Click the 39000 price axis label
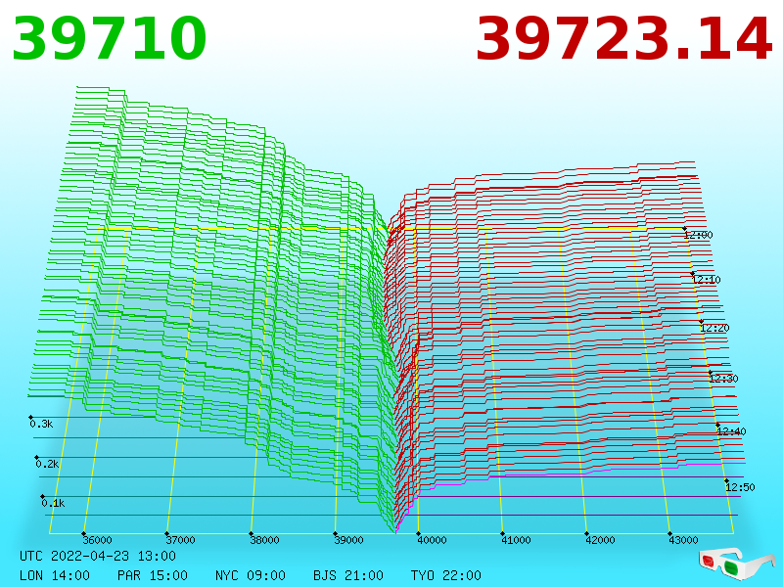Image resolution: width=783 pixels, height=587 pixels. (348, 540)
